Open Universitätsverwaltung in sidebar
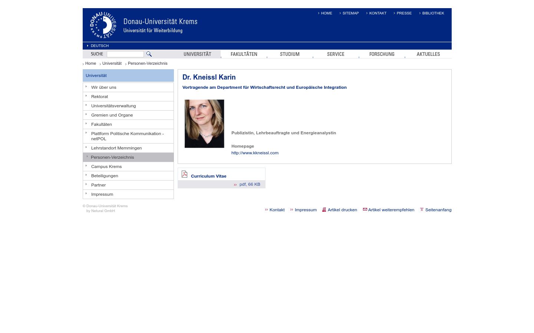Screen dimensions: 534x333 click(x=128, y=106)
